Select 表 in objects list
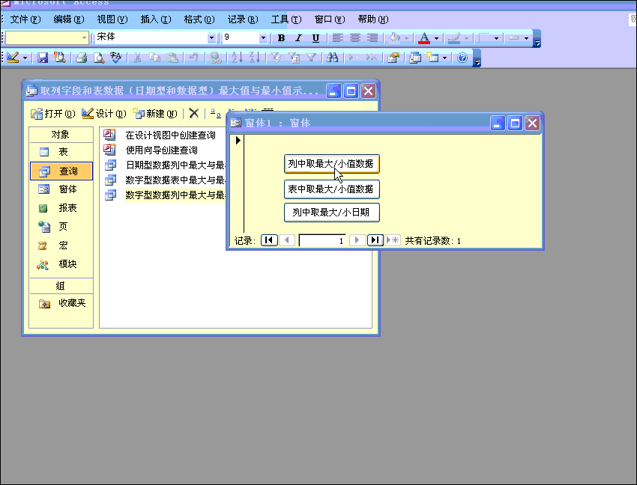The height and width of the screenshot is (485, 637). tap(61, 152)
